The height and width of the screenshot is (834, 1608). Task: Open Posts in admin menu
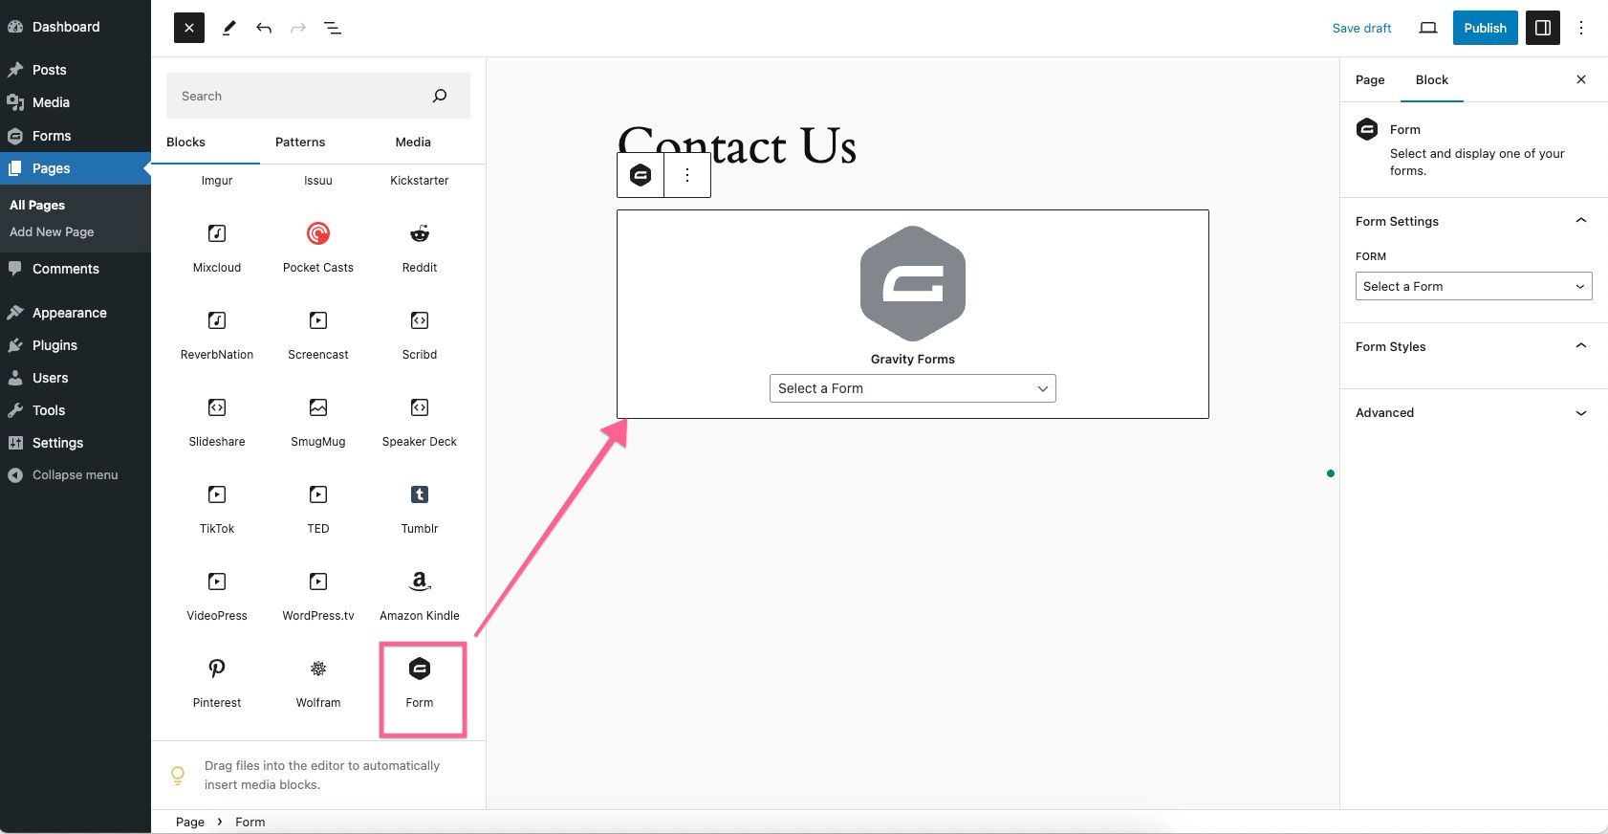click(76, 70)
